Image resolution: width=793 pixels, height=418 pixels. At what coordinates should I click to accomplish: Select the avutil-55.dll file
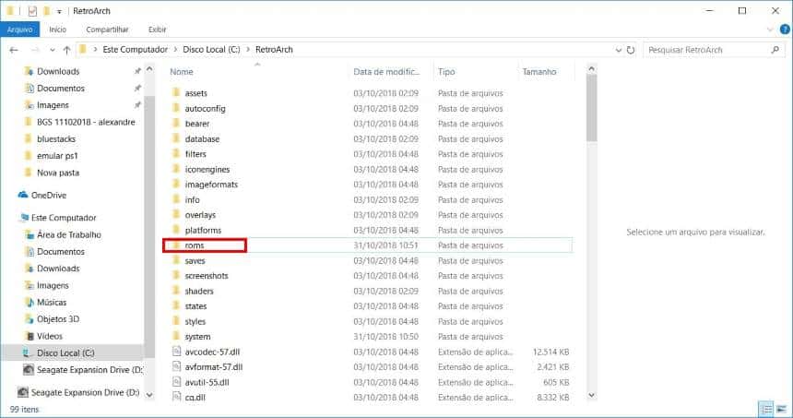click(x=207, y=382)
